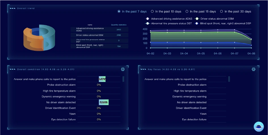Toggle Advanced driving assistance ADAS legend marker
Image resolution: width=268 pixels, height=135 pixels.
(x=147, y=19)
